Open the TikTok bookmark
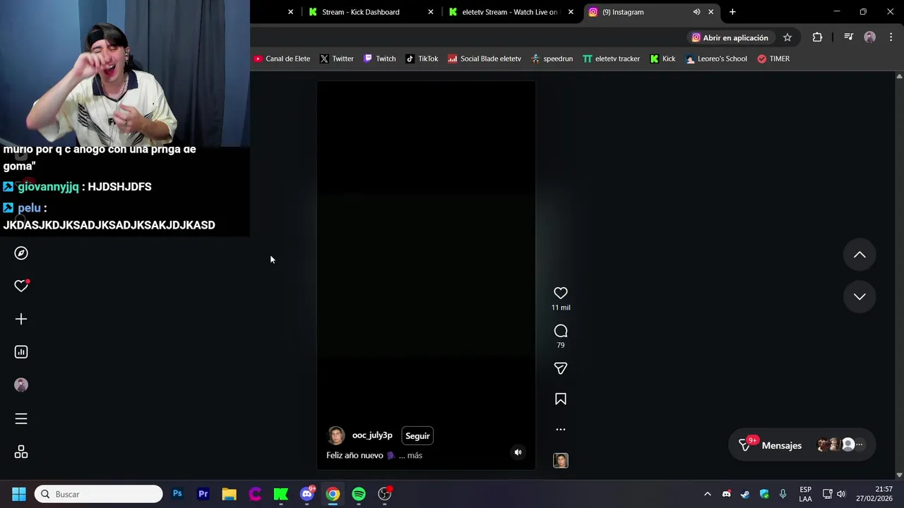 [x=422, y=59]
